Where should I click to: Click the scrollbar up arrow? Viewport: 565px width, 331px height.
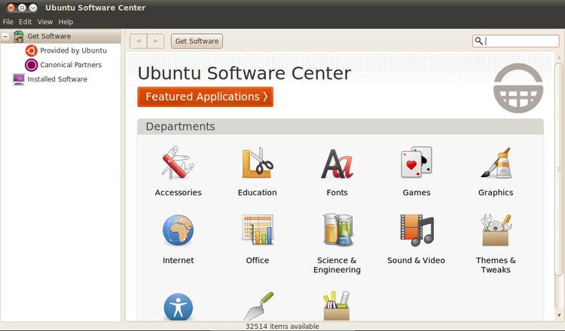(x=559, y=57)
